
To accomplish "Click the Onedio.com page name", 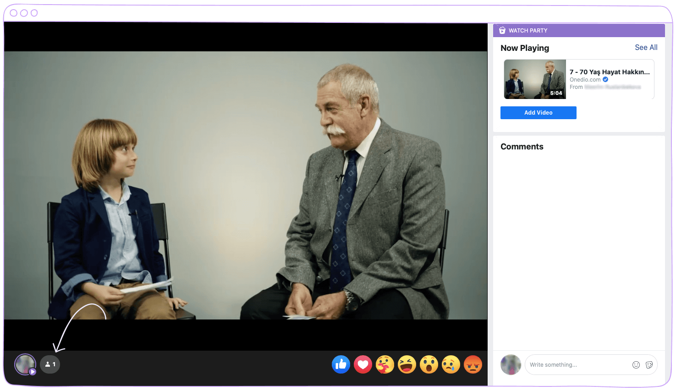I will [x=585, y=79].
